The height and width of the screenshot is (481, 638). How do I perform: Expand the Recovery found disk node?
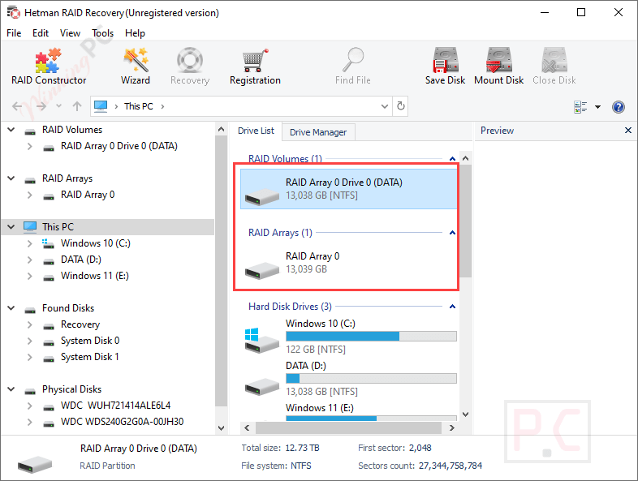[x=30, y=324]
